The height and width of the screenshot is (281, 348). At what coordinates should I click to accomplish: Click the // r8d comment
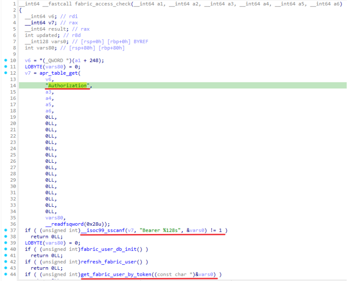[x=72, y=35]
